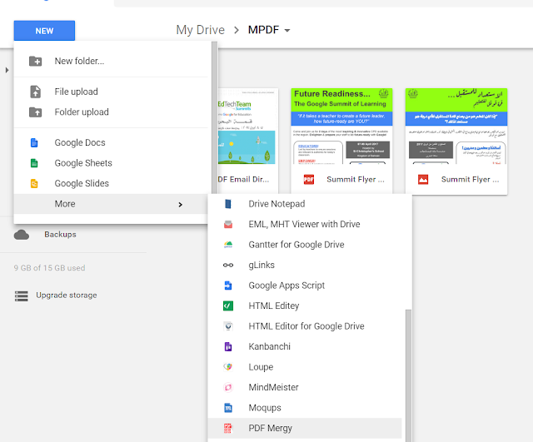Select HTML Editor for Google Drive
533x442 pixels.
click(305, 326)
